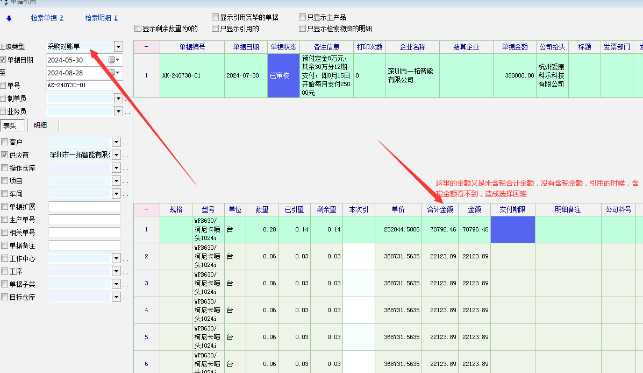Click the minus icon in detail grid header
Screen dimensions: 643x373
(146, 209)
